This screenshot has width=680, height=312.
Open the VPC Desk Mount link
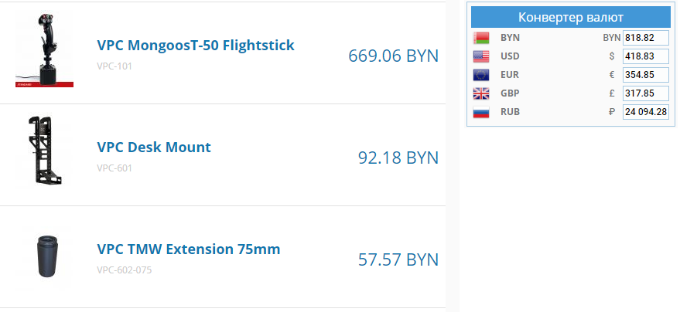click(x=154, y=148)
